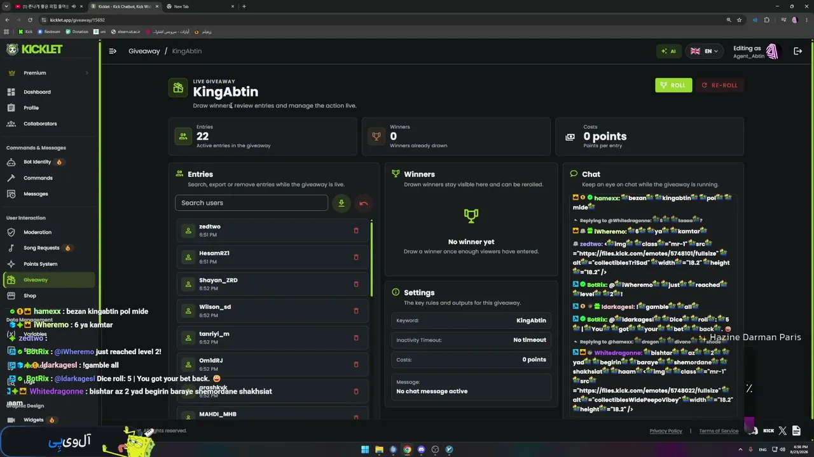Remove the Shayan_ZRD entry via trash icon
The image size is (814, 457).
pos(356,284)
